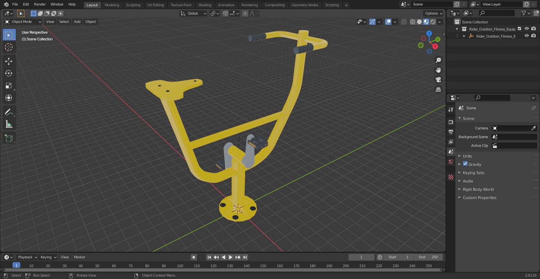This screenshot has height=279, width=540.
Task: Open the Output properties tab
Action: click(x=451, y=132)
